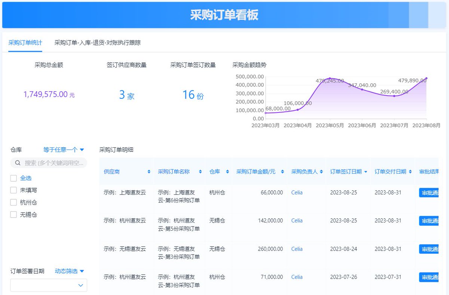The width and height of the screenshot is (449, 295).
Task: Open 采购订单-入库-退货-对账执行跟踪 tab
Action: click(x=98, y=43)
